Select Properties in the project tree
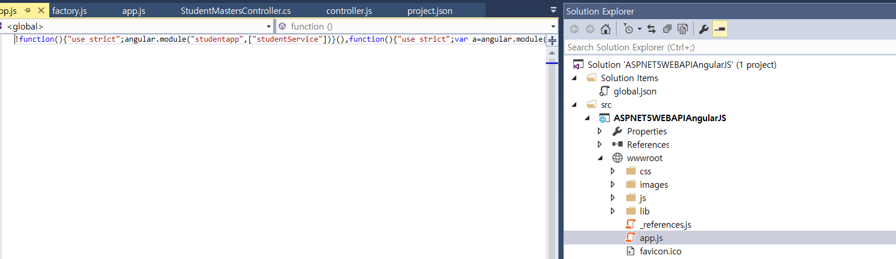 pos(647,131)
